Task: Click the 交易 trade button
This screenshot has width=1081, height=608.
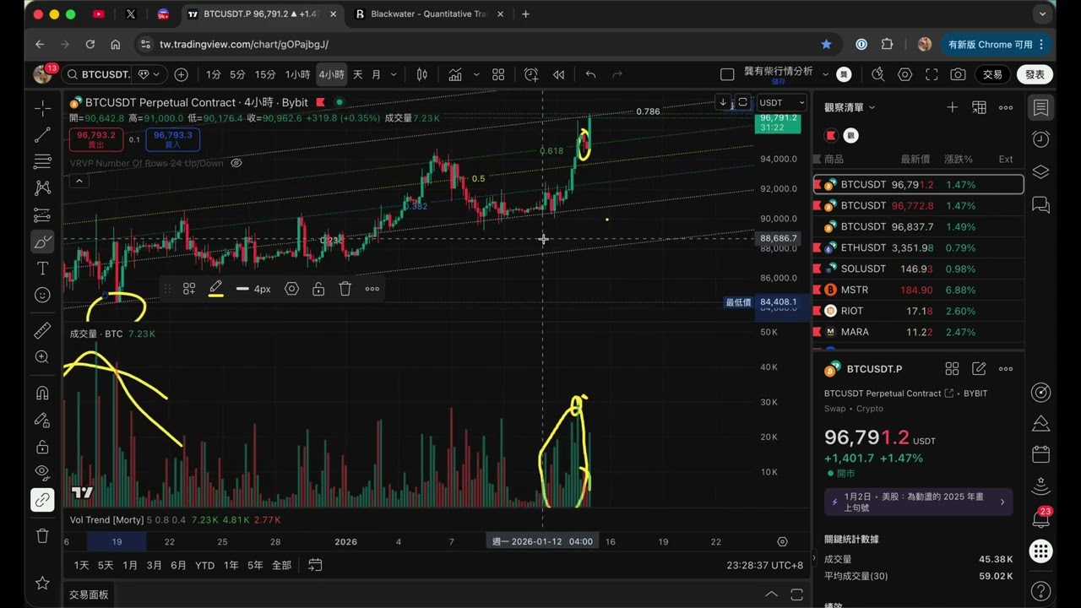Action: 992,74
